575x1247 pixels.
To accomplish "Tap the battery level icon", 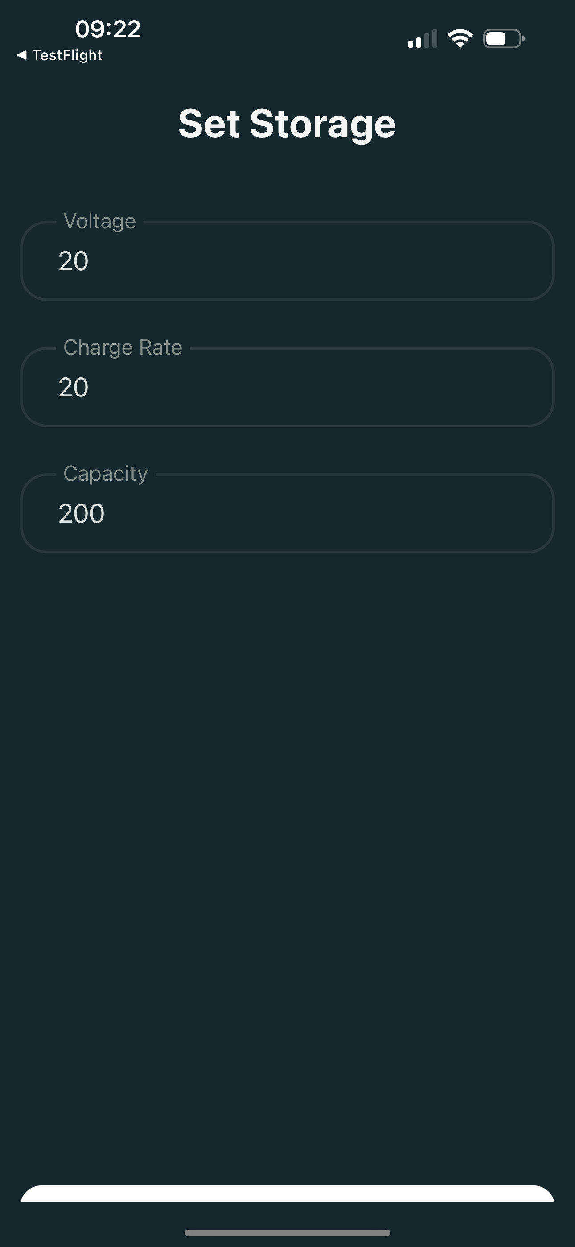I will [504, 39].
